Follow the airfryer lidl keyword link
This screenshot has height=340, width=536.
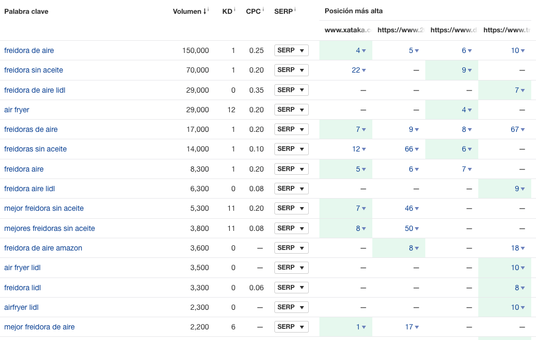(21, 307)
